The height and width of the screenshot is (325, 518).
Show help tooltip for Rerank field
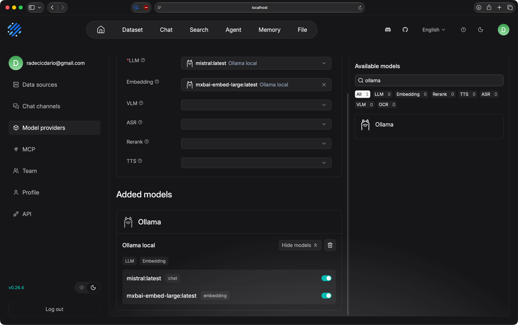point(147,142)
